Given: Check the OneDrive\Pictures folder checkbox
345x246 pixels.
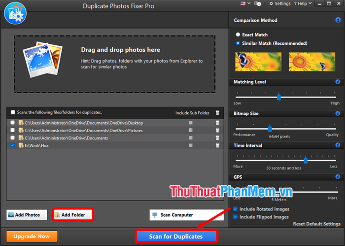Looking at the screenshot, I should [12, 130].
